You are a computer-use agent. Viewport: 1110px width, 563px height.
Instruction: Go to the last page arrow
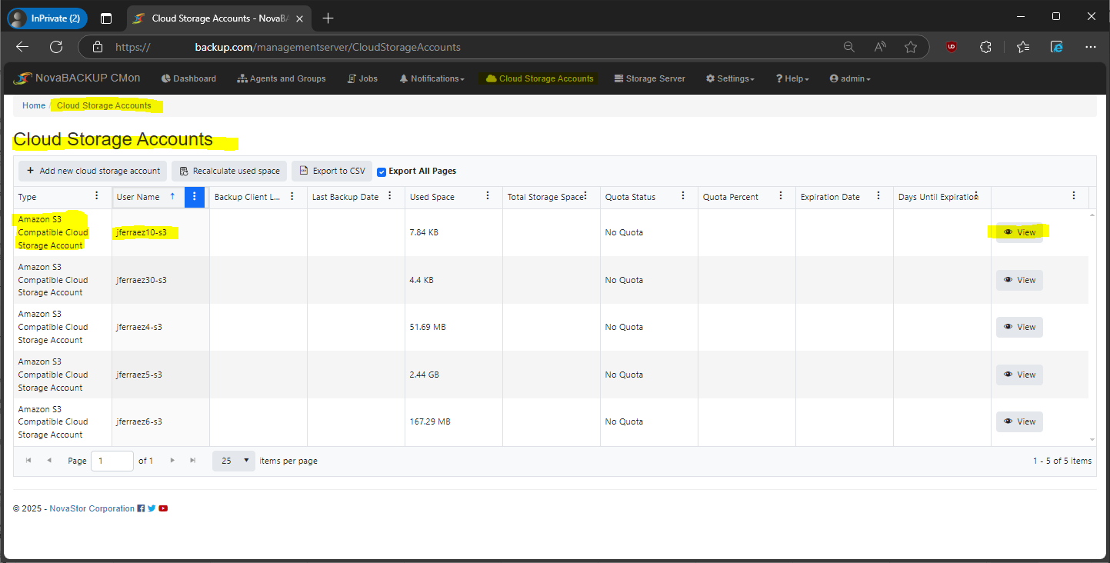pyautogui.click(x=192, y=461)
